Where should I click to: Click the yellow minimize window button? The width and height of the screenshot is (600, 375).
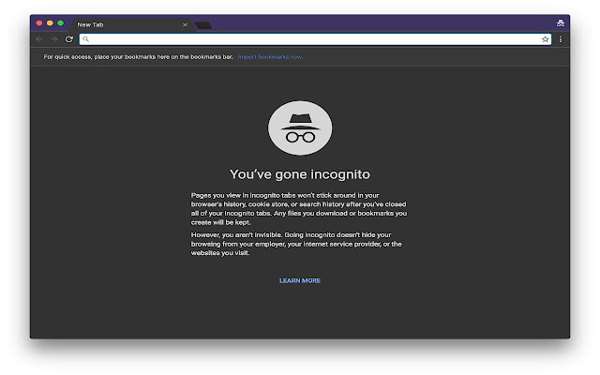(50, 22)
